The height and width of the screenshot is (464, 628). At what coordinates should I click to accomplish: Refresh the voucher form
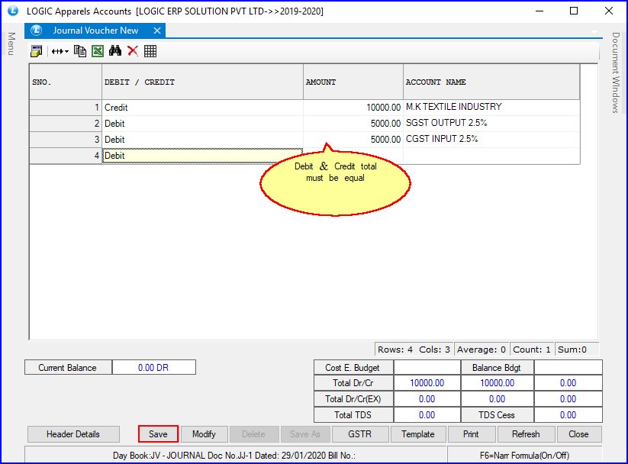tap(526, 434)
